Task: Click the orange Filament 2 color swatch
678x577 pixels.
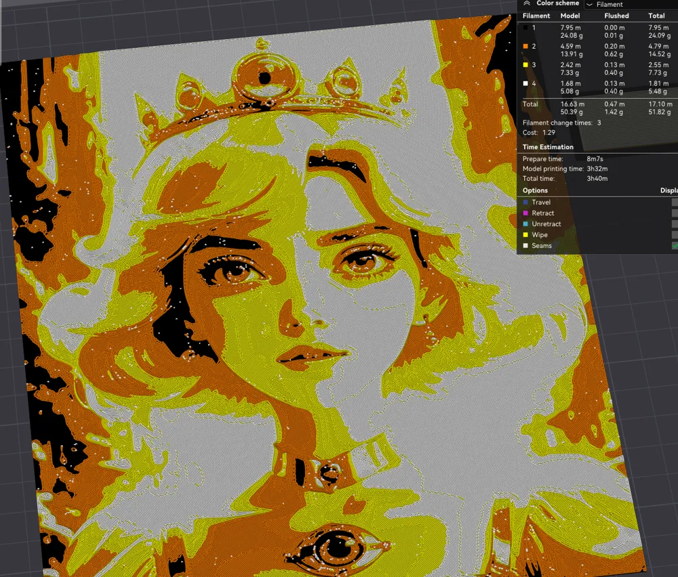Action: tap(525, 46)
